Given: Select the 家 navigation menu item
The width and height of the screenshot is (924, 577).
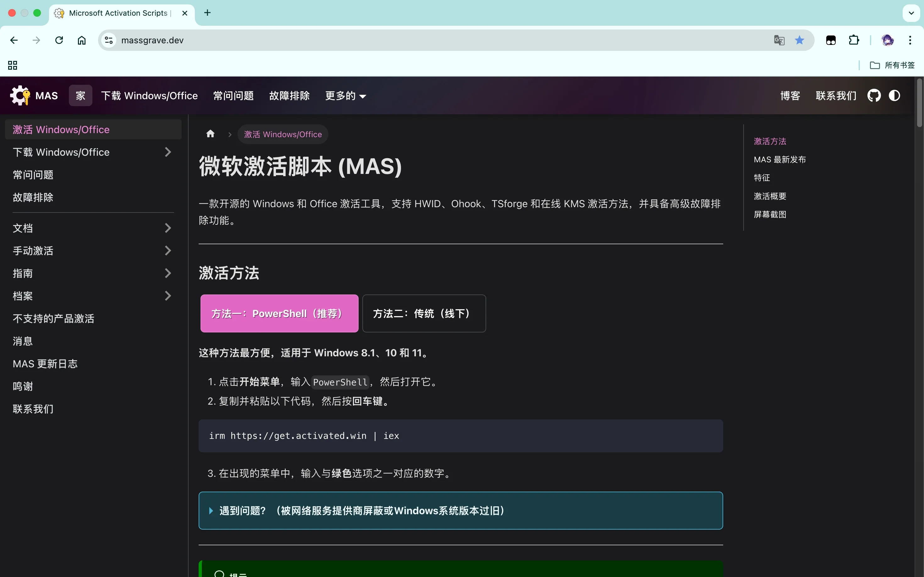Looking at the screenshot, I should coord(80,95).
